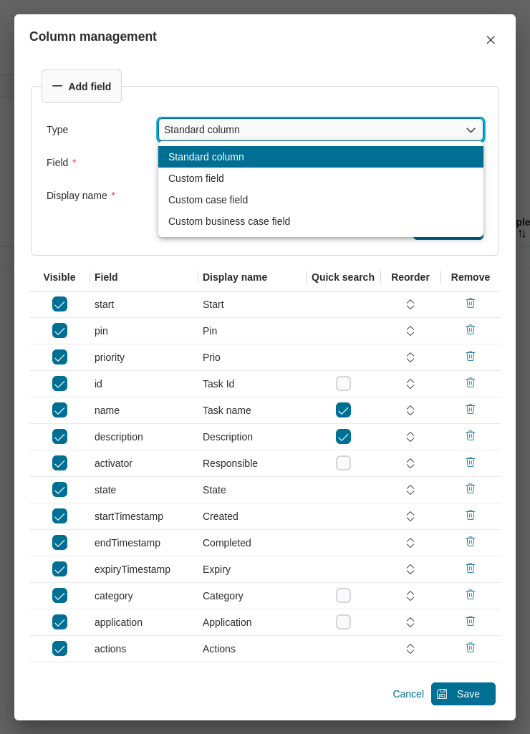Delete the start column row

click(470, 303)
